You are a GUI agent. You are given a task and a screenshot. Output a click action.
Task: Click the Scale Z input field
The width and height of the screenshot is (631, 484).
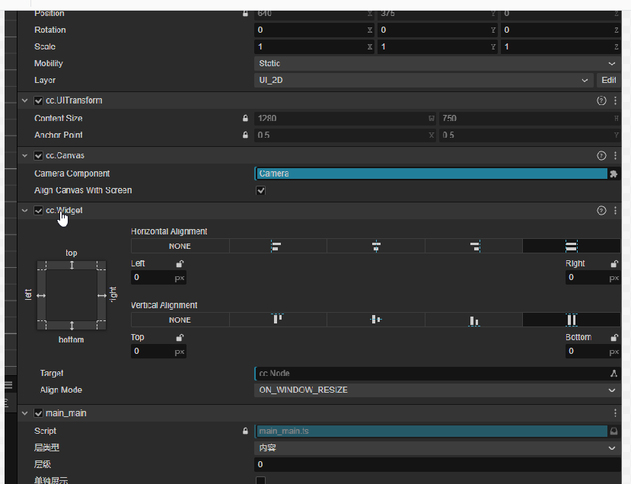pos(560,46)
